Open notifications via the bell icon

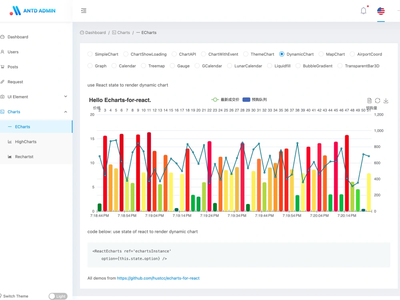coord(364,11)
